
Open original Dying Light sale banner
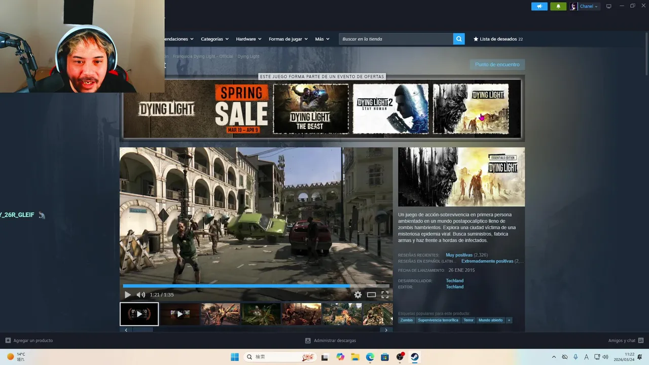click(471, 108)
